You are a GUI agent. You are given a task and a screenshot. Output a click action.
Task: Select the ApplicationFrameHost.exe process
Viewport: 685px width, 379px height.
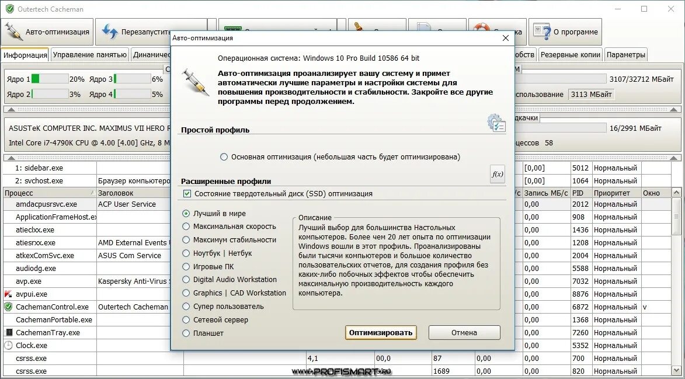[x=50, y=217]
